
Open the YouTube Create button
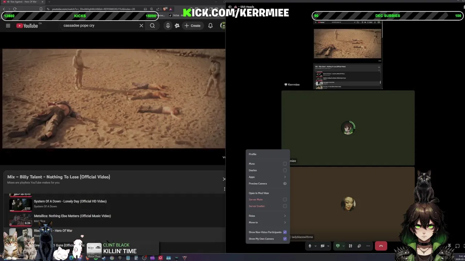[193, 26]
